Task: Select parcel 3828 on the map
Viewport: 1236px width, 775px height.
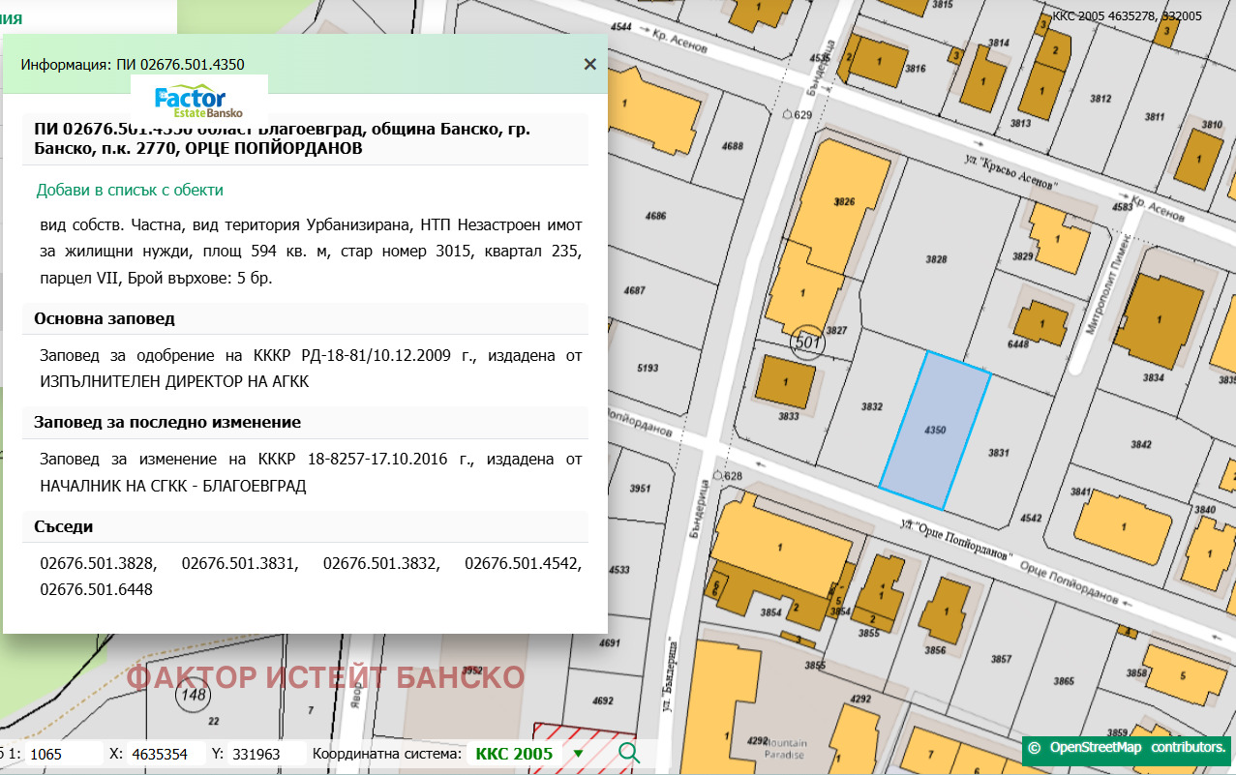Action: (x=935, y=259)
